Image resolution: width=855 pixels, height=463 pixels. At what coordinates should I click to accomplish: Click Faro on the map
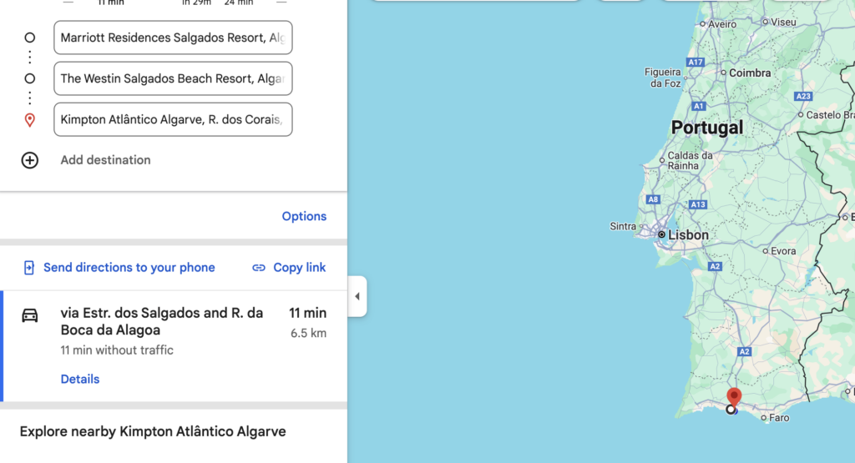(x=779, y=418)
